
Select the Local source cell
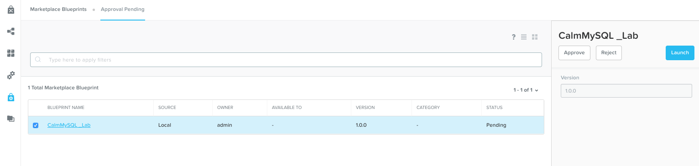(x=165, y=125)
